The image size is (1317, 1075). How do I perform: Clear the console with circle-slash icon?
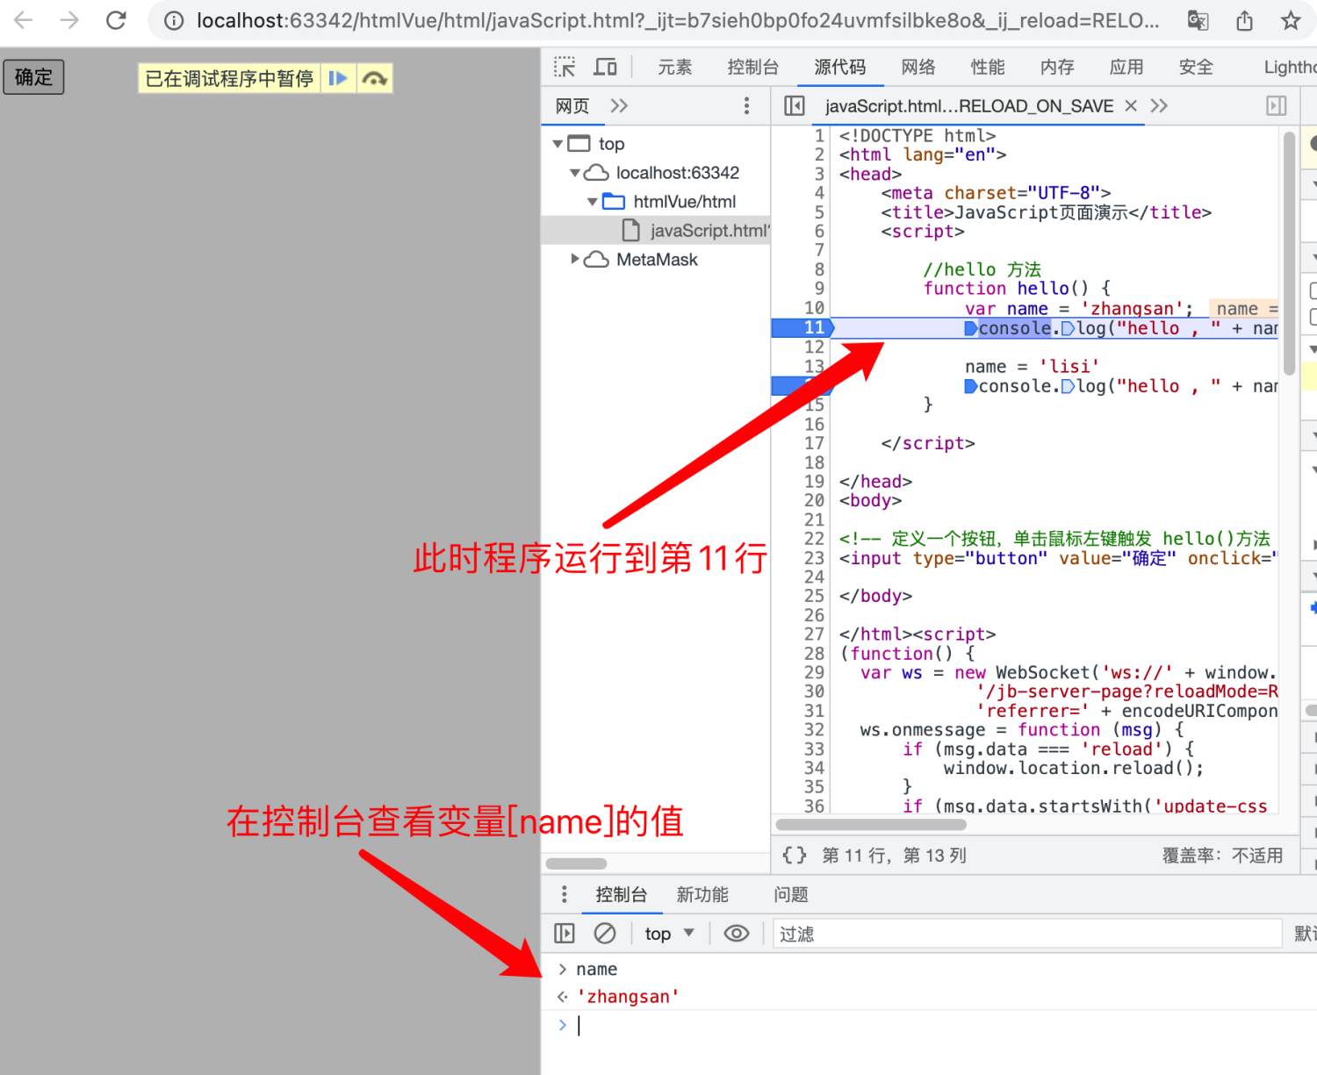[605, 934]
